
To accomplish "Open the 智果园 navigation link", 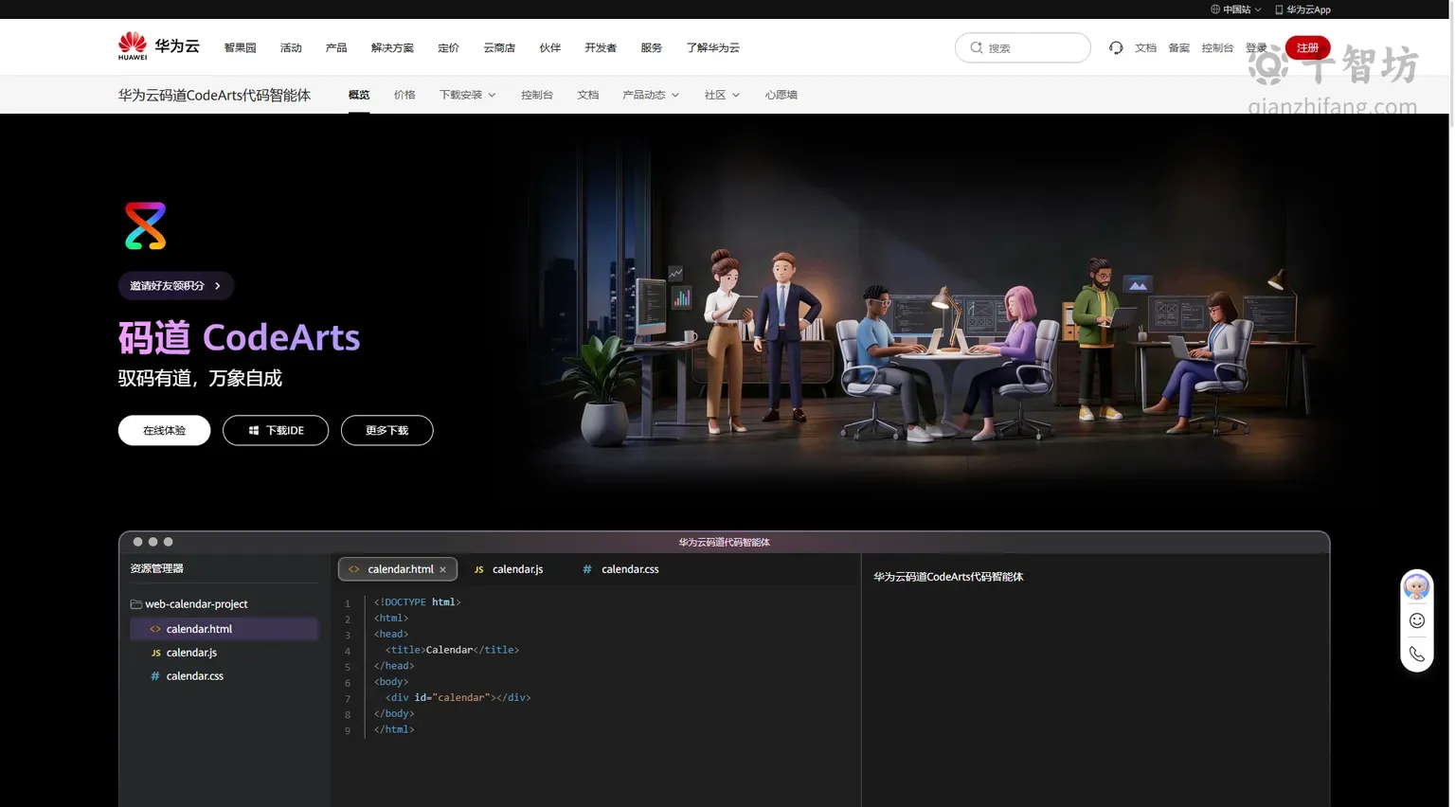I will click(240, 47).
